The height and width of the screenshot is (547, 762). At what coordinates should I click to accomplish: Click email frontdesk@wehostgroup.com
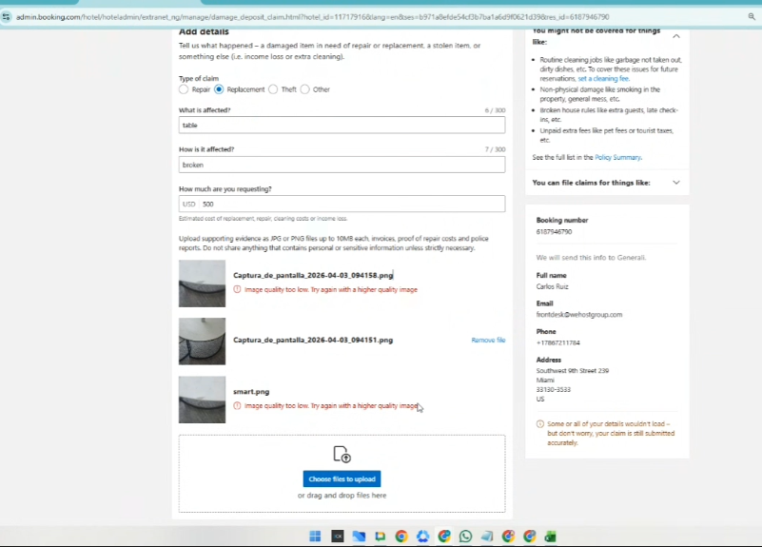[x=579, y=315]
